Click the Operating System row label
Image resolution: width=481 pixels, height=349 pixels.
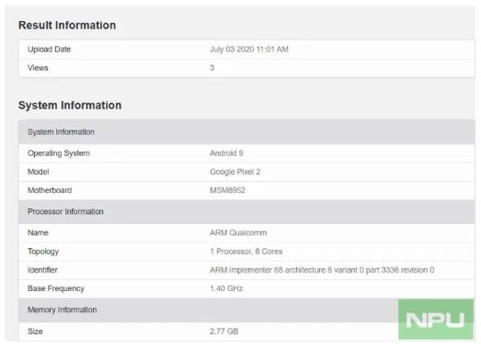coord(59,153)
